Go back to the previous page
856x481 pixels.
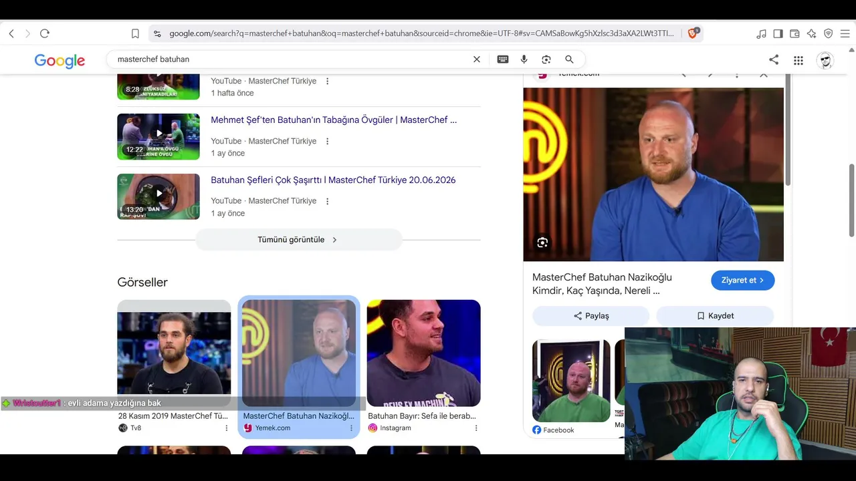(11, 33)
